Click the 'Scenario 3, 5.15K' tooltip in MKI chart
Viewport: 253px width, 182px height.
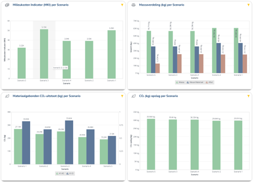[x=60, y=68]
